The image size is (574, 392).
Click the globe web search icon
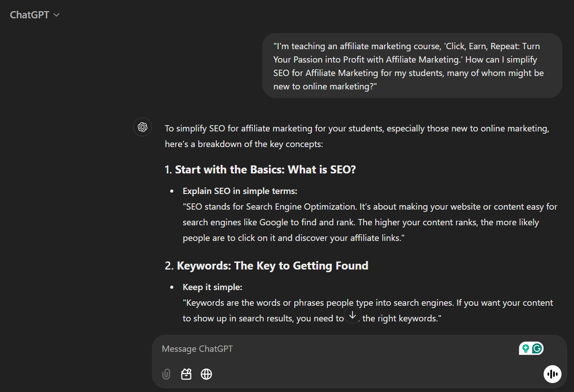[206, 374]
